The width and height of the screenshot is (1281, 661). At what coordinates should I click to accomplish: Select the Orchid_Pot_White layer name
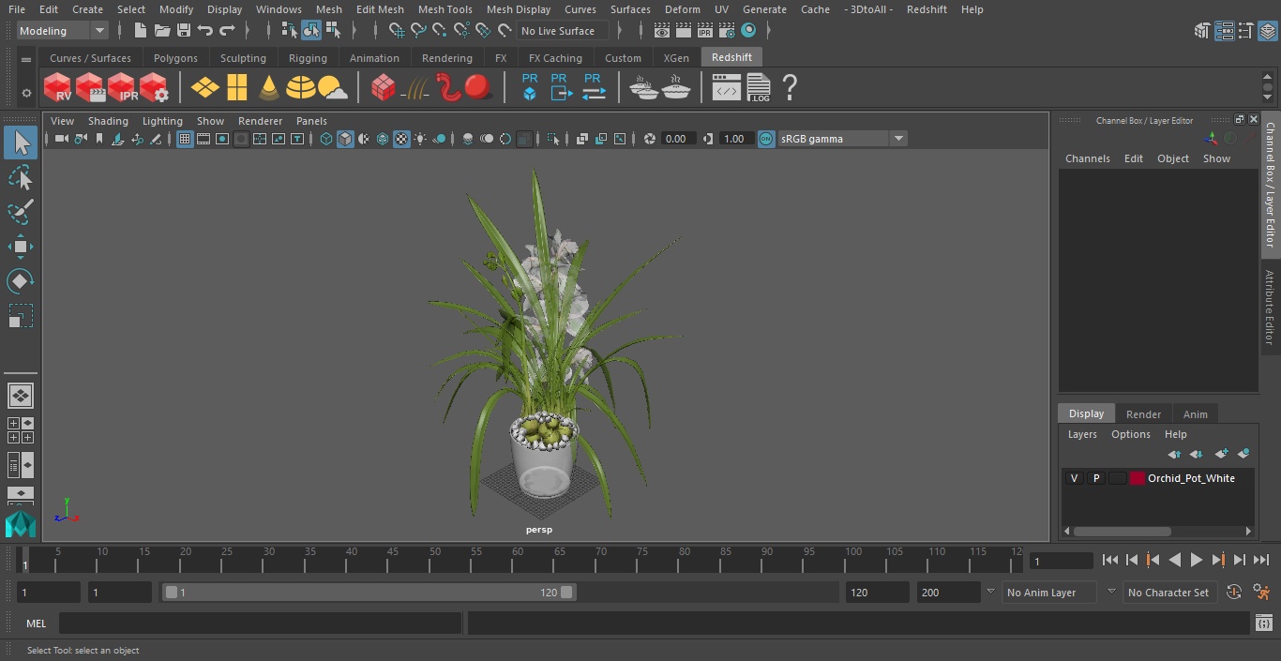(1191, 478)
